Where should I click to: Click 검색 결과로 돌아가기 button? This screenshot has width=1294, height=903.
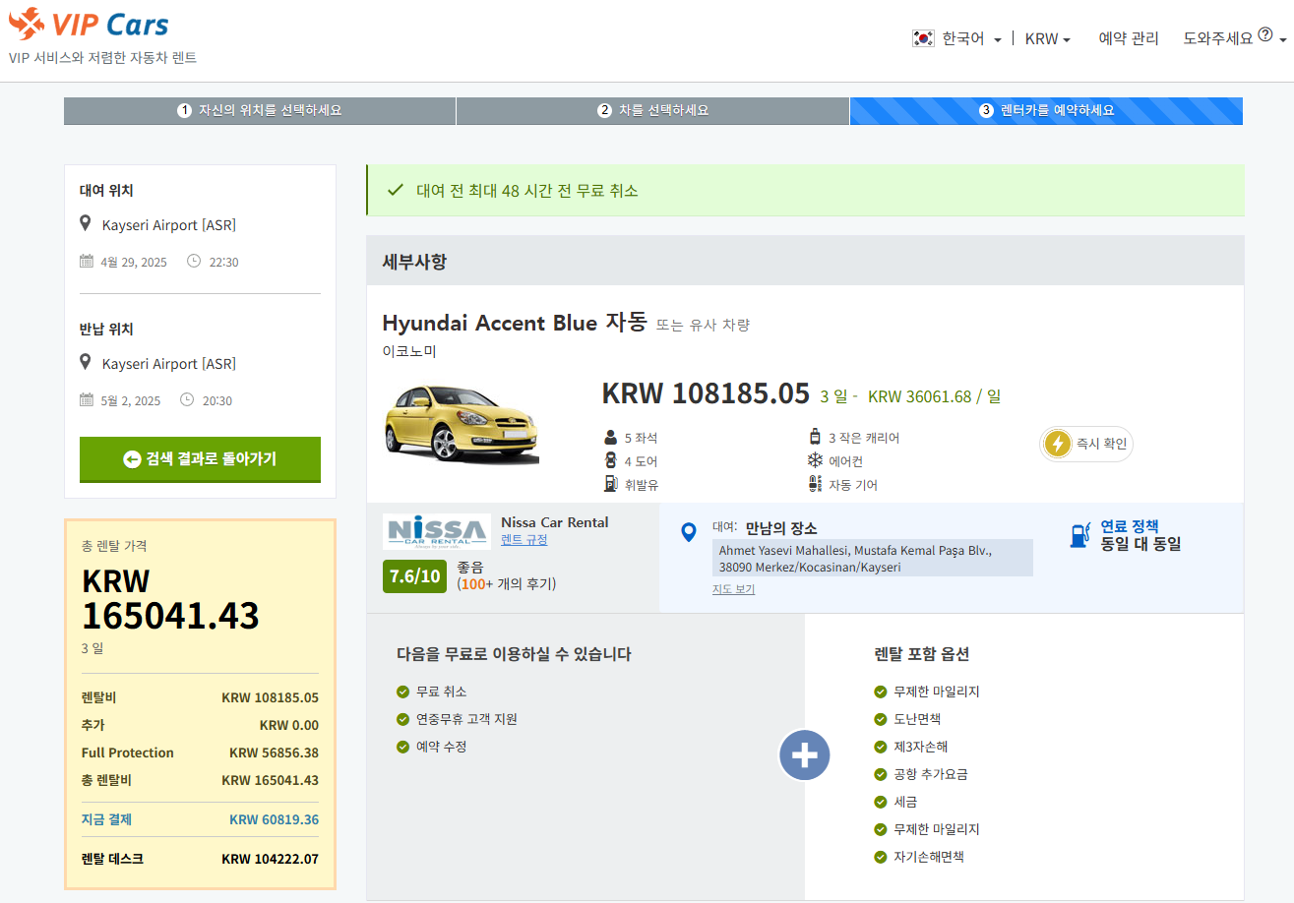[200, 459]
